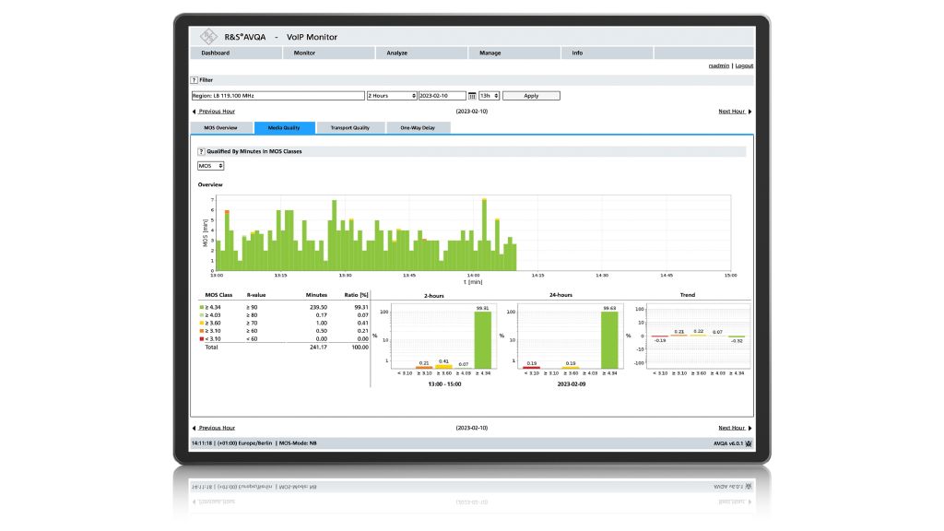Screen dimensions: 944x531
Task: Click the top Next Hour right arrow
Action: click(x=749, y=112)
